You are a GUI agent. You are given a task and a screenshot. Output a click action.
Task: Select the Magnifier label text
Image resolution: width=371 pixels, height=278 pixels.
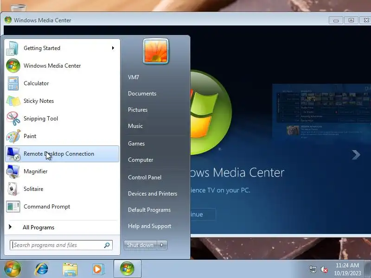pyautogui.click(x=36, y=171)
